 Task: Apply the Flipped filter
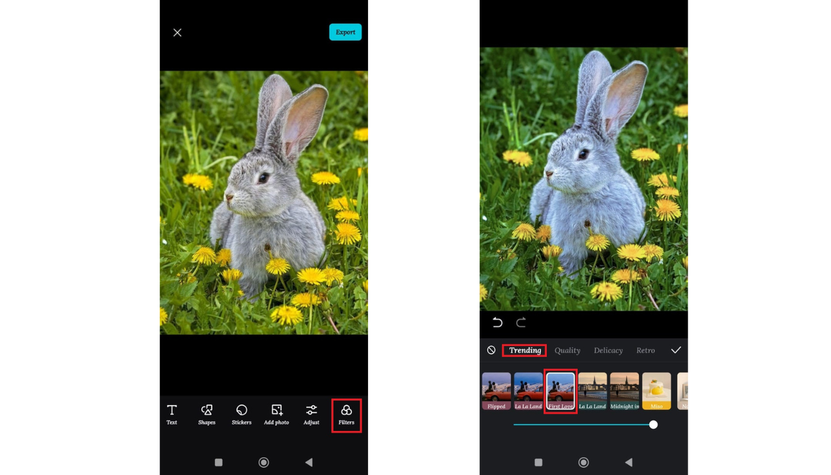coord(496,391)
